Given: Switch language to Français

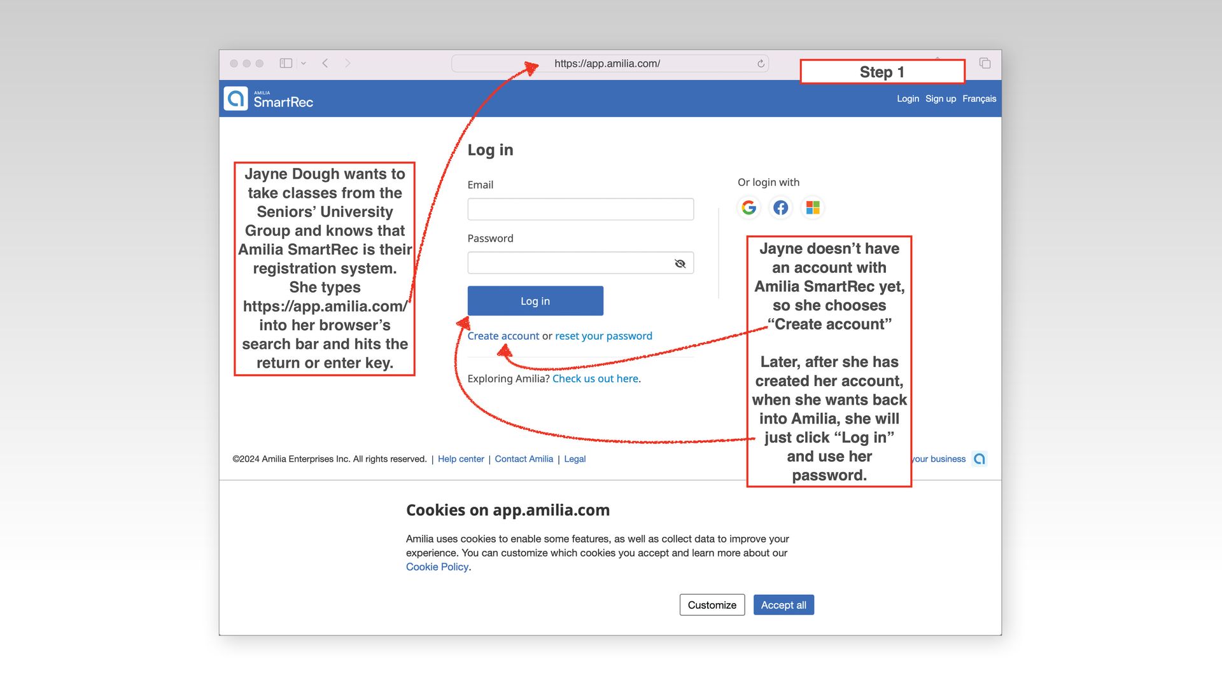Looking at the screenshot, I should (980, 99).
